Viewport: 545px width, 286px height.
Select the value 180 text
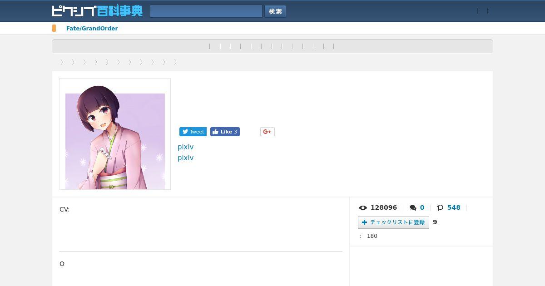point(372,236)
